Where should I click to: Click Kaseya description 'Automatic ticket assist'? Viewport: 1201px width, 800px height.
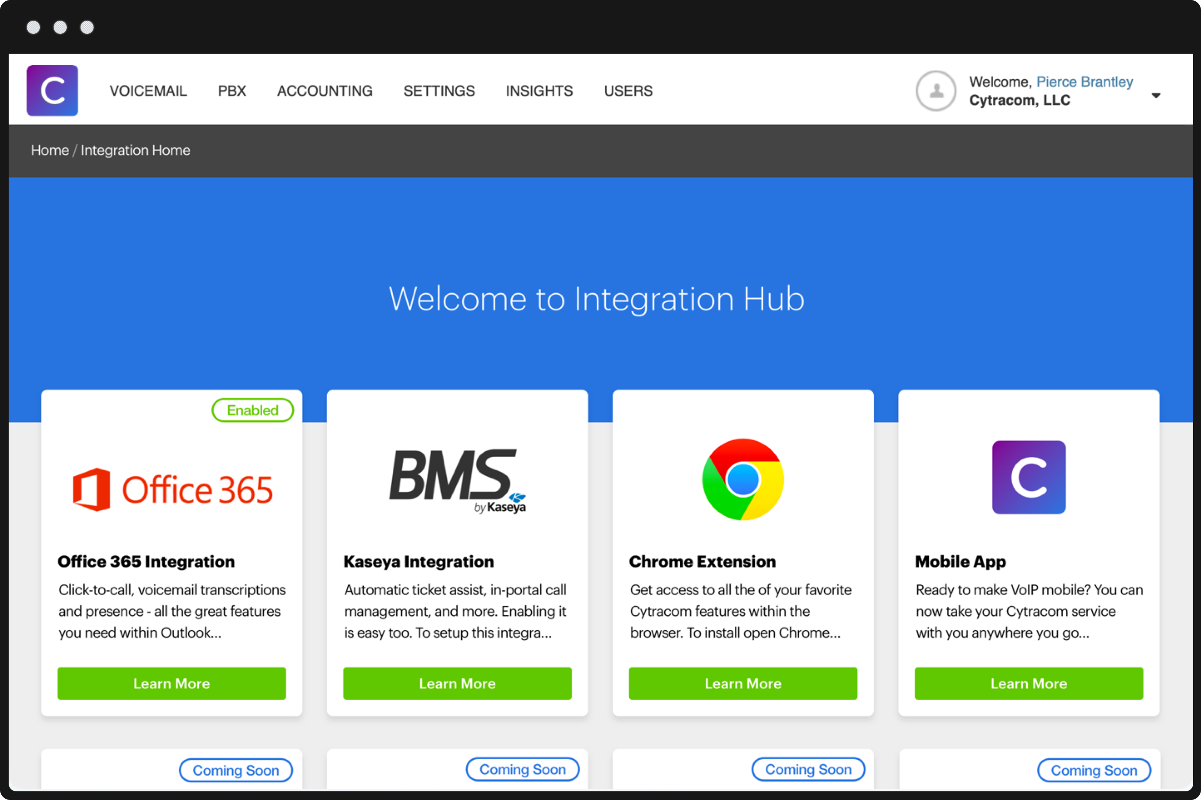coord(455,611)
